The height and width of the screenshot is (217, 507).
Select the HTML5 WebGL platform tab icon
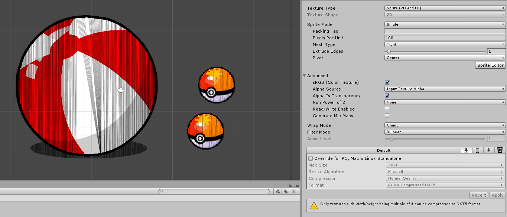tap(500, 150)
